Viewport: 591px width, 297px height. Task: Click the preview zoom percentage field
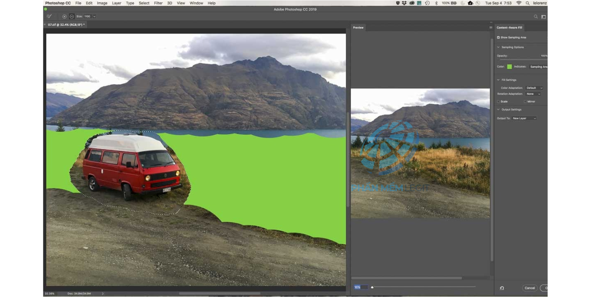pyautogui.click(x=360, y=287)
